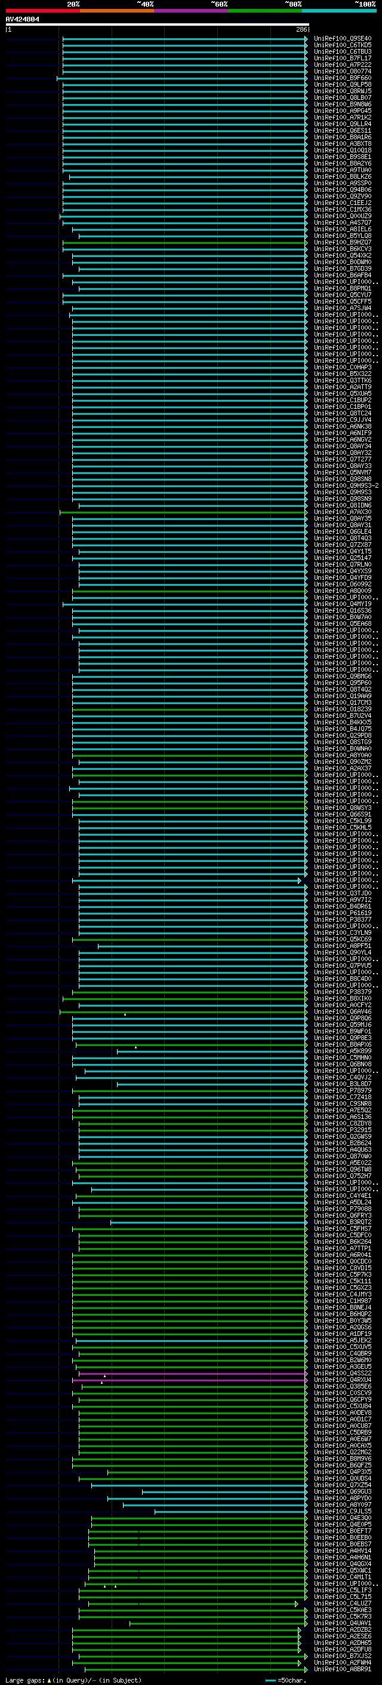Open hit UniRef100_B9HZQ7
The image size is (382, 1685).
343,243
